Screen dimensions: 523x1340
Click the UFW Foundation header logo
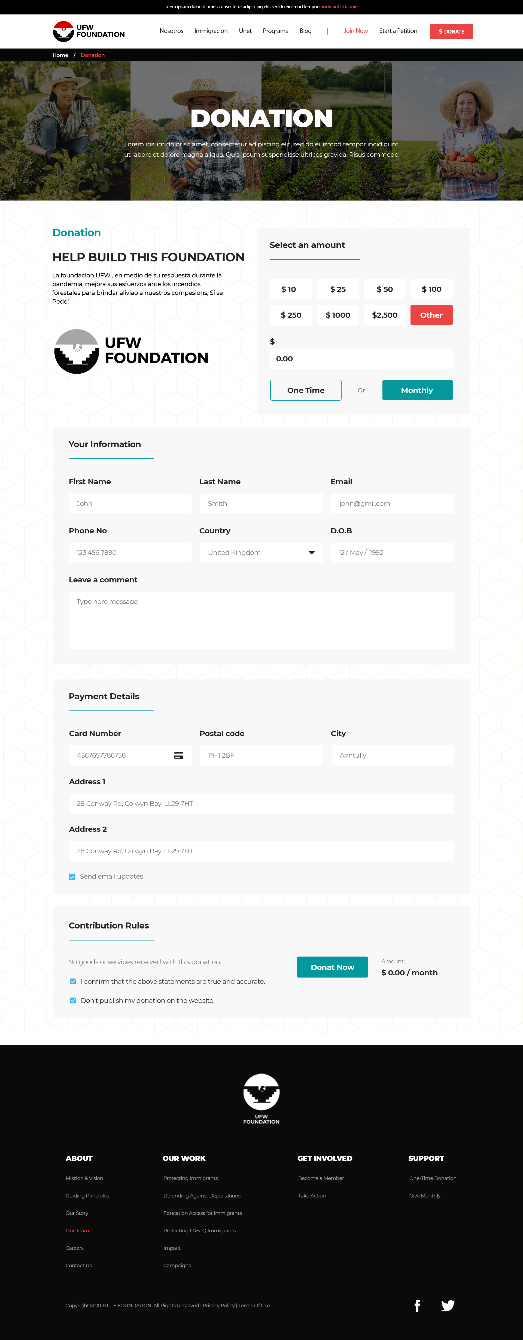[x=89, y=31]
